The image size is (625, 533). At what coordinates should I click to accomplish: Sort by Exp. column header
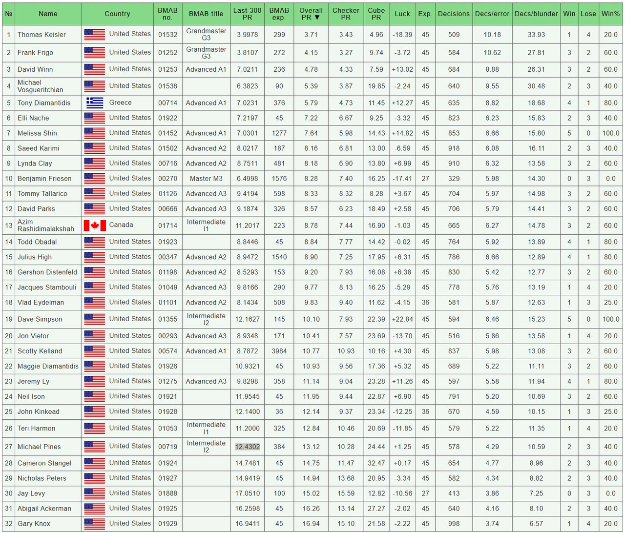[425, 14]
